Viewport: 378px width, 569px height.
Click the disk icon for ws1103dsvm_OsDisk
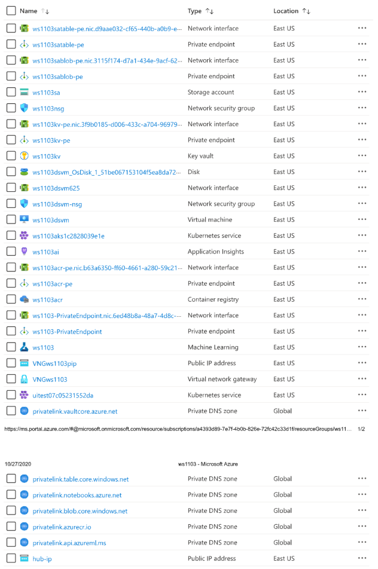(24, 172)
